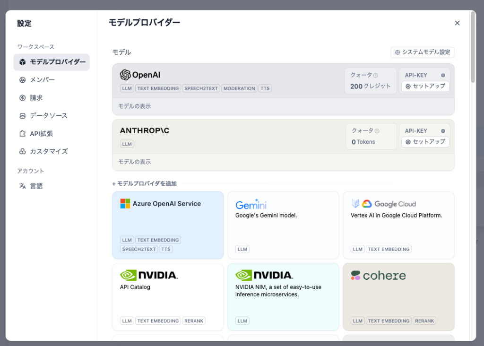Open システムモデル設定 button
The width and height of the screenshot is (484, 346).
point(423,52)
